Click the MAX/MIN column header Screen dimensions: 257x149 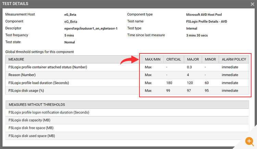[152, 59]
